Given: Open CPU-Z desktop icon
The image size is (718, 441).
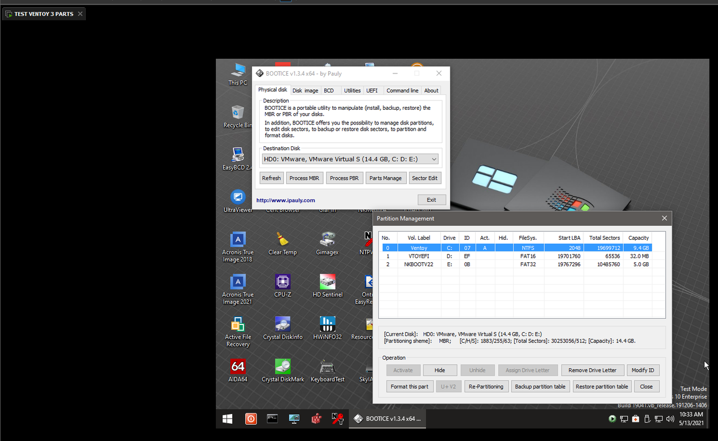Looking at the screenshot, I should click(283, 286).
